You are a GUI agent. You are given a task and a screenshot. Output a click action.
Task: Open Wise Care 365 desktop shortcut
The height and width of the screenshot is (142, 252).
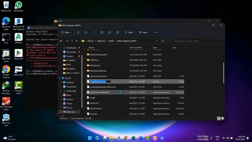click(6, 120)
